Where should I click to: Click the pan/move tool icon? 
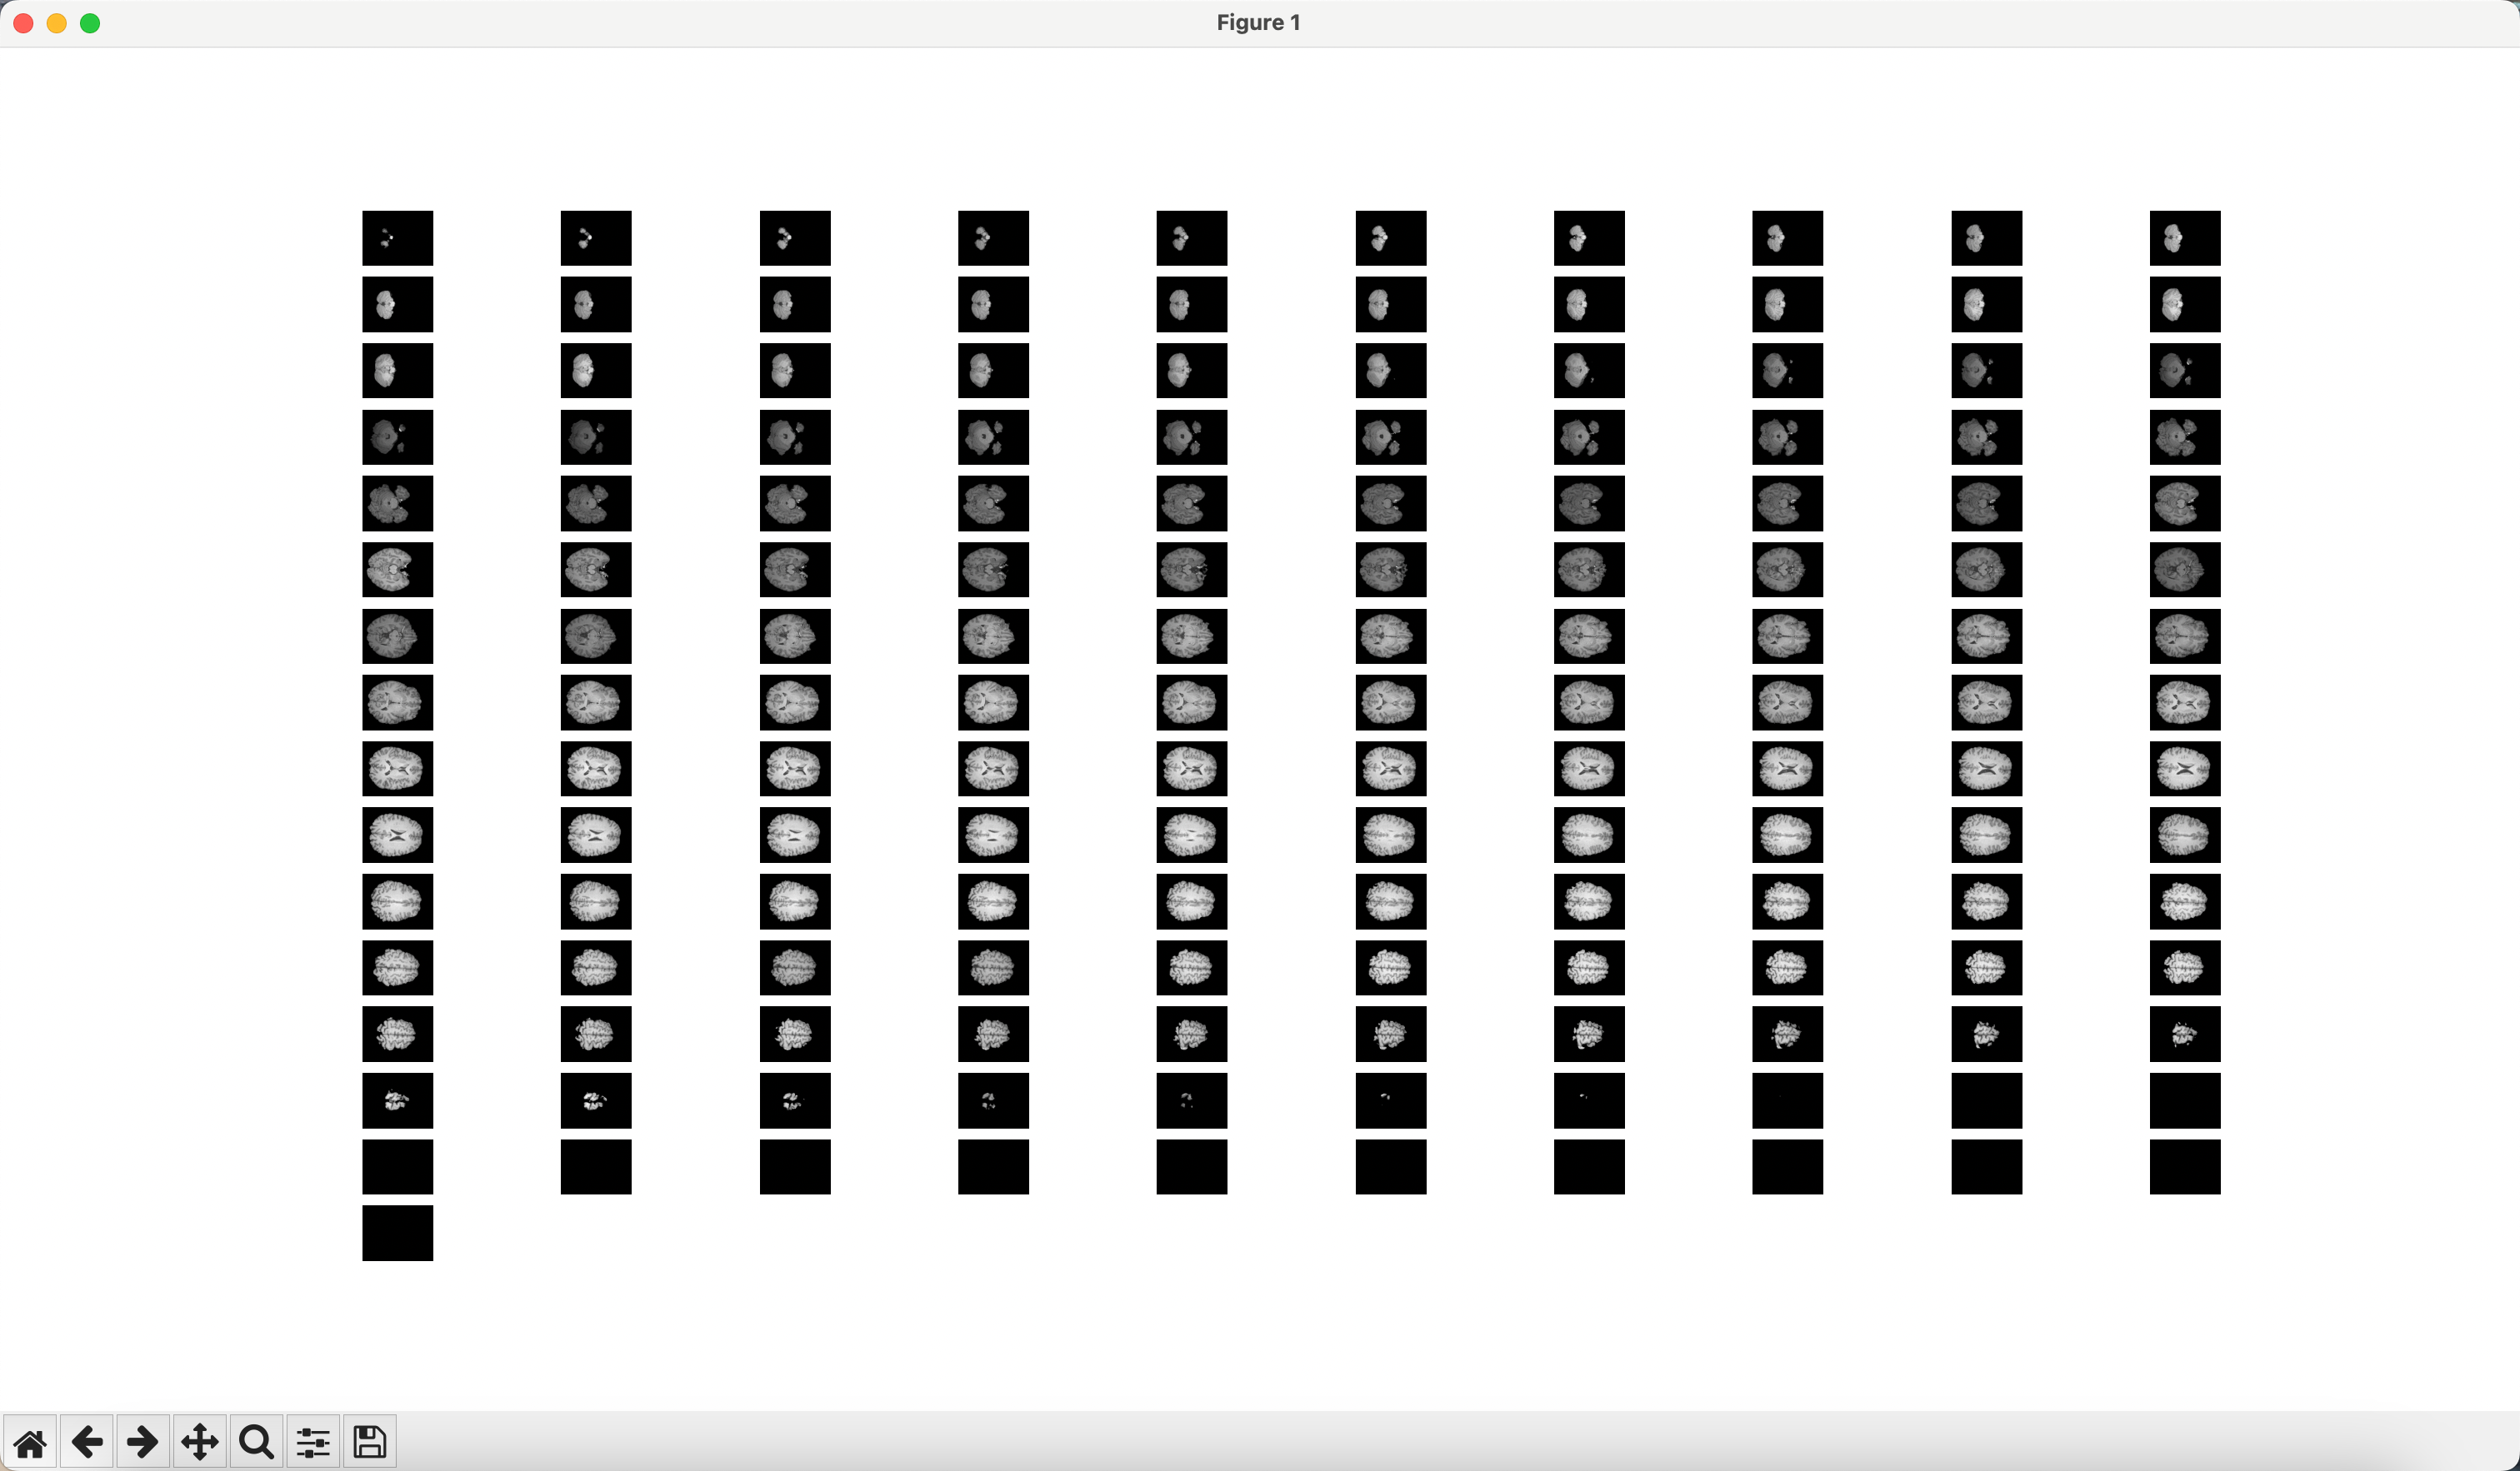(200, 1439)
